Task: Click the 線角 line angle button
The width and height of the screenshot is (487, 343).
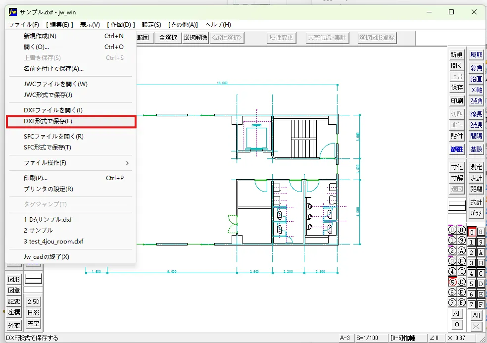Action: tap(476, 68)
